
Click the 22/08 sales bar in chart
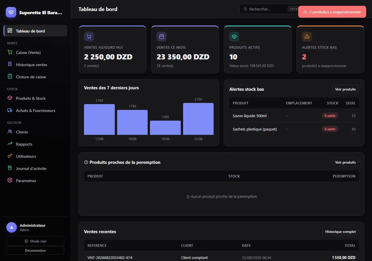[198, 119]
